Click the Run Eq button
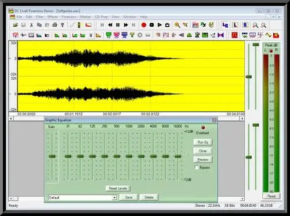 click(x=203, y=142)
